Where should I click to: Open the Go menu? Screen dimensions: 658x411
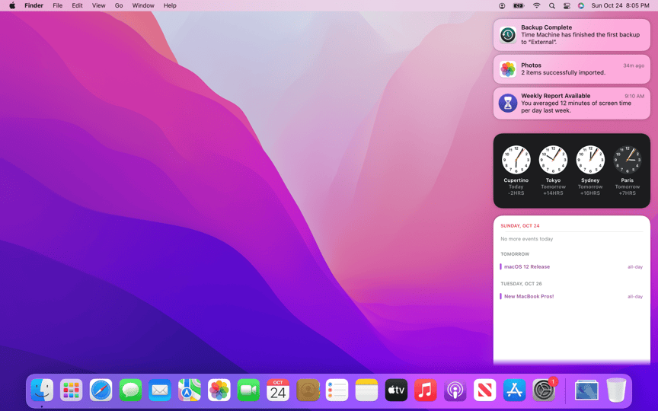click(119, 5)
